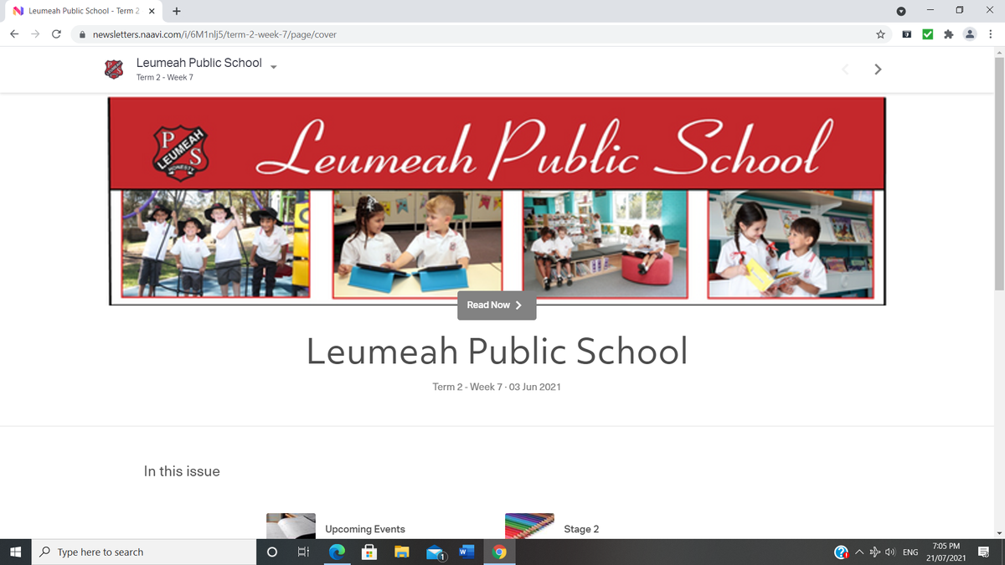This screenshot has height=565, width=1005.
Task: Open Task View on taskbar
Action: pyautogui.click(x=303, y=552)
